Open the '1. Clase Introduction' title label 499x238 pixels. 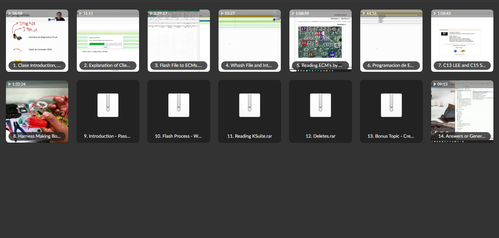coord(37,65)
